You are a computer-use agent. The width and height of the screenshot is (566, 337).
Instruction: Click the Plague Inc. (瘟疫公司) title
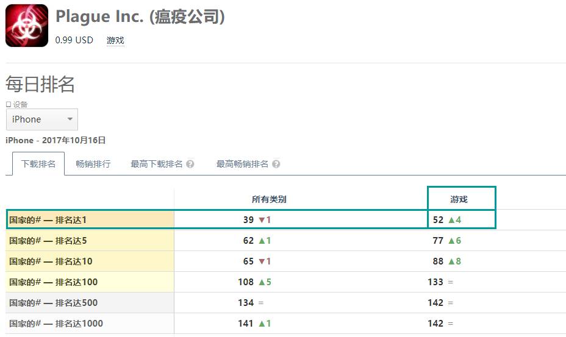click(x=140, y=16)
